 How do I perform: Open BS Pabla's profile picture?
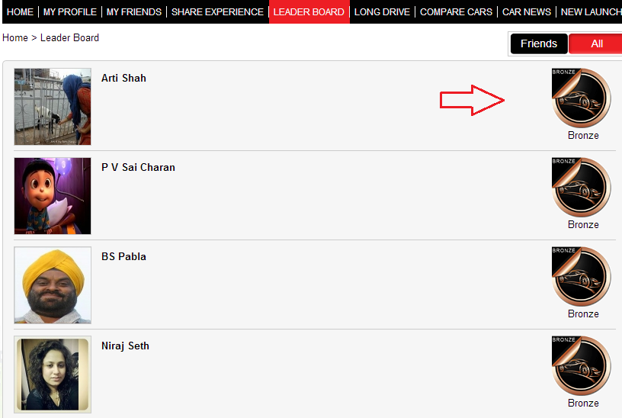point(53,285)
